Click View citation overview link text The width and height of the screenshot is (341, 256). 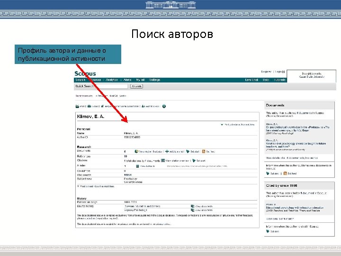tap(177, 161)
